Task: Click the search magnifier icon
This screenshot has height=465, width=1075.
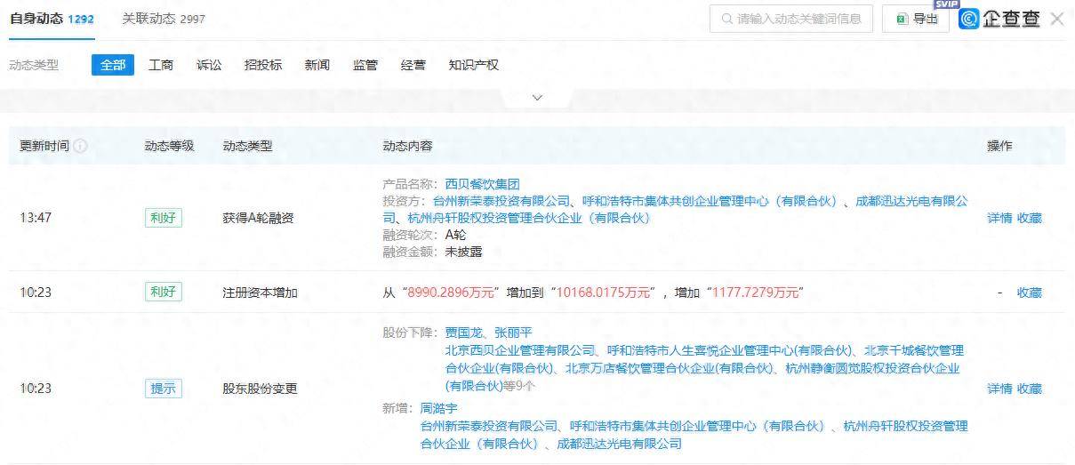Action: click(x=727, y=19)
